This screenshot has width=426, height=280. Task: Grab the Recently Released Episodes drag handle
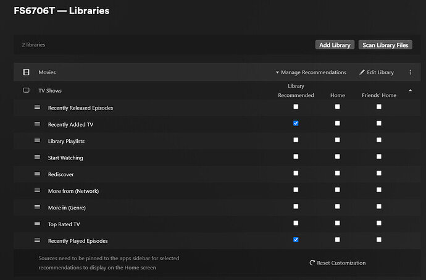pyautogui.click(x=37, y=108)
